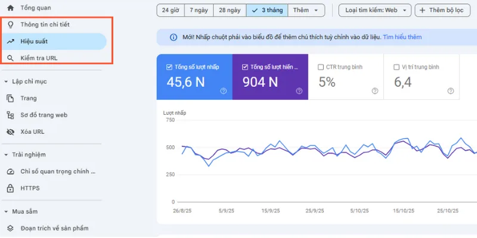Click the home icon beside Tổng quan
Screen dimensions: 477x238
coord(10,8)
